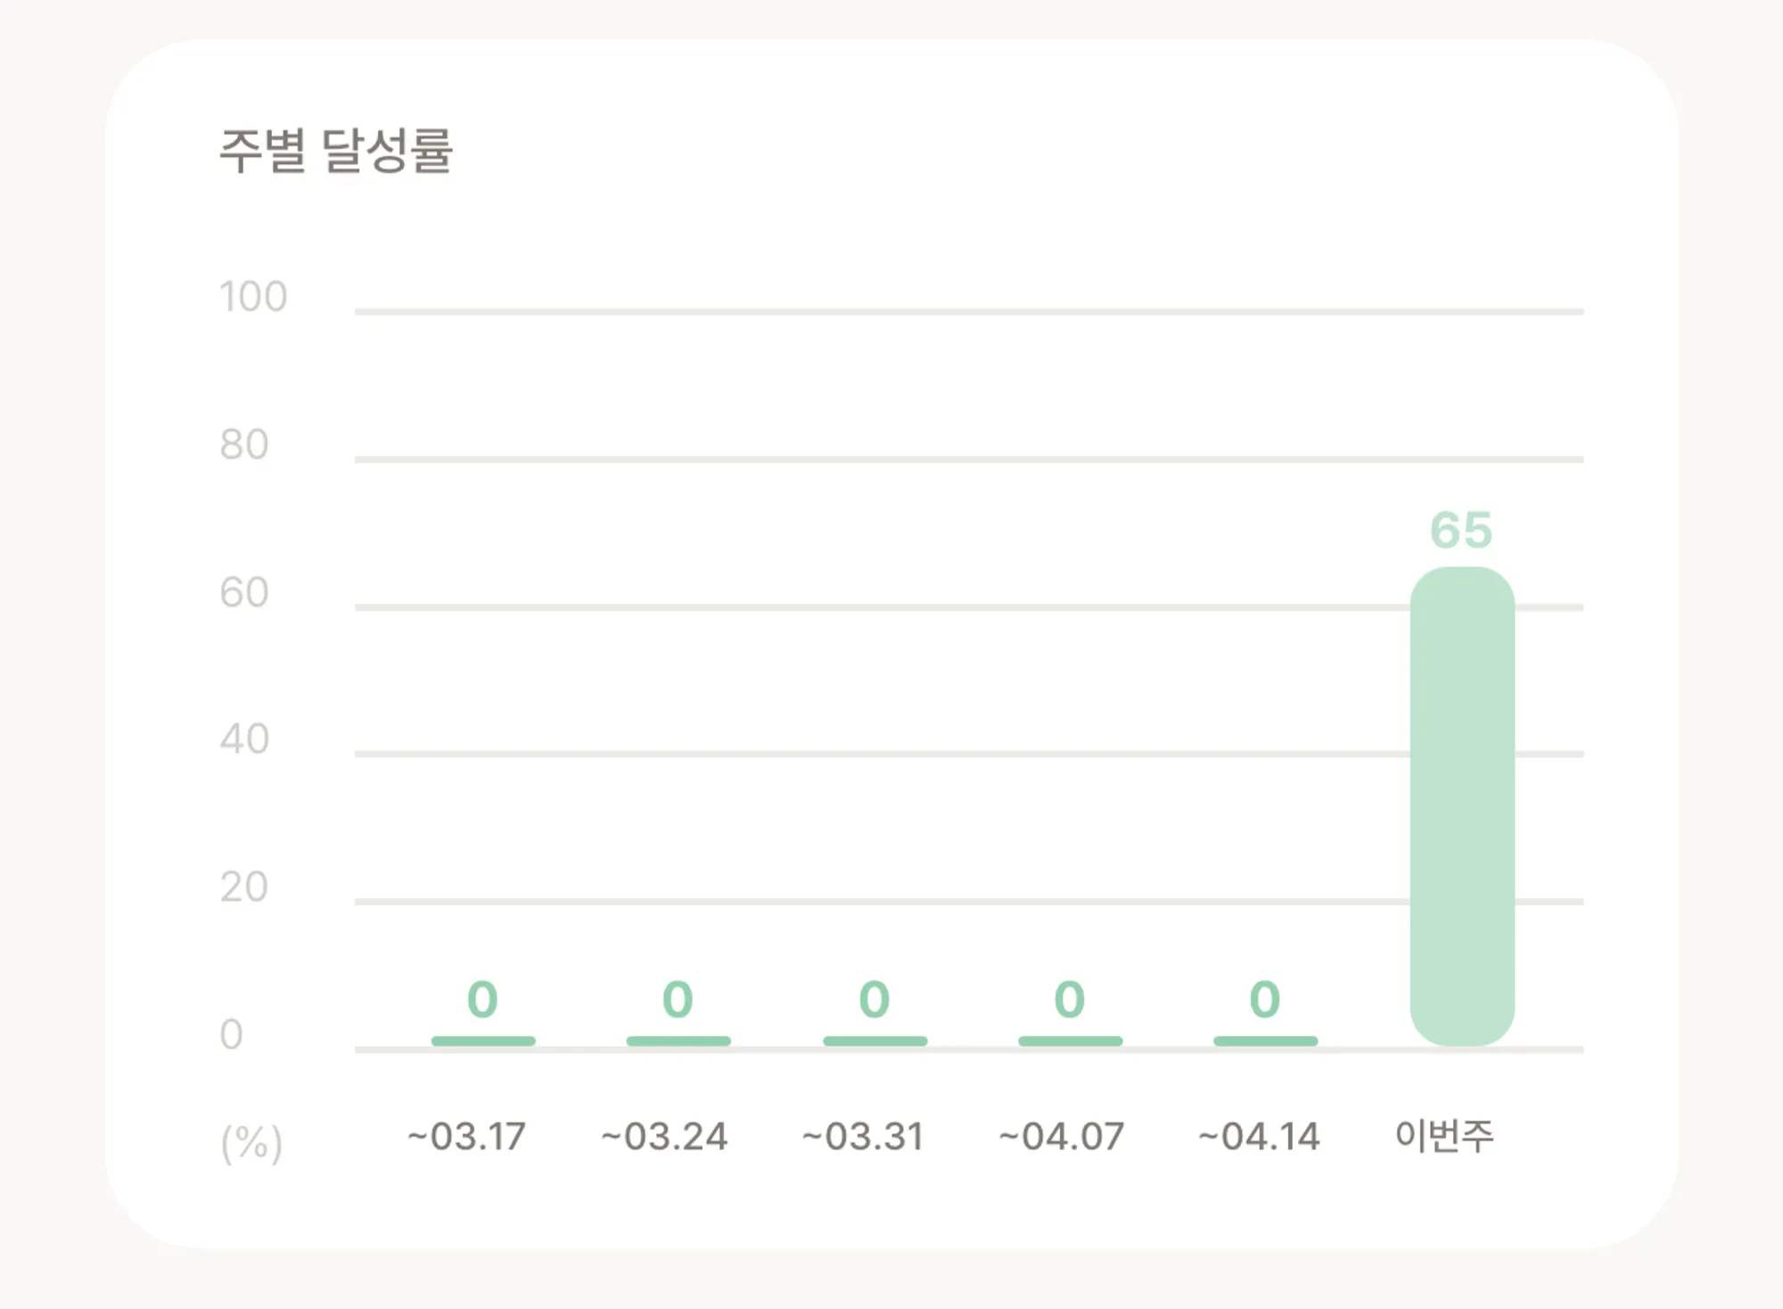
Task: Select the zero bar for ~04.07
Action: (1070, 1041)
